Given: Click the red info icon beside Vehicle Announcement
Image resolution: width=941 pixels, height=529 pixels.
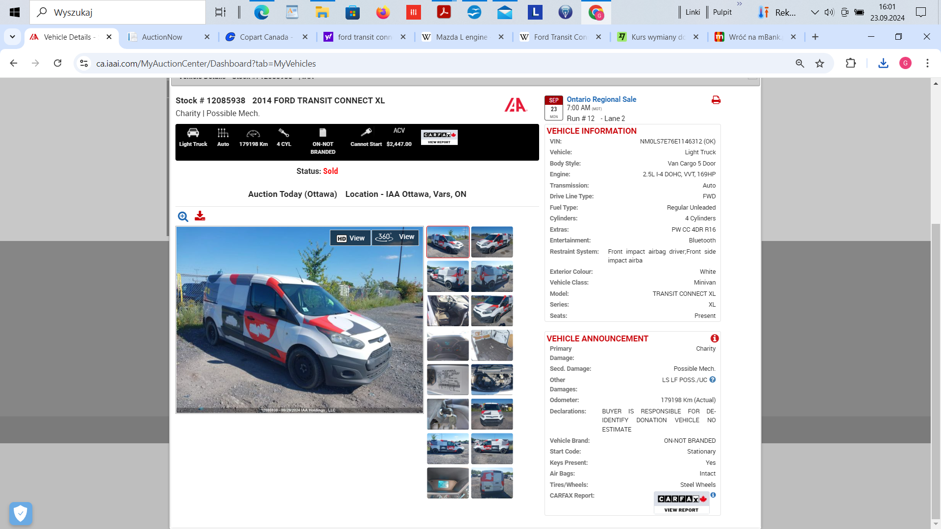Looking at the screenshot, I should click(x=715, y=338).
